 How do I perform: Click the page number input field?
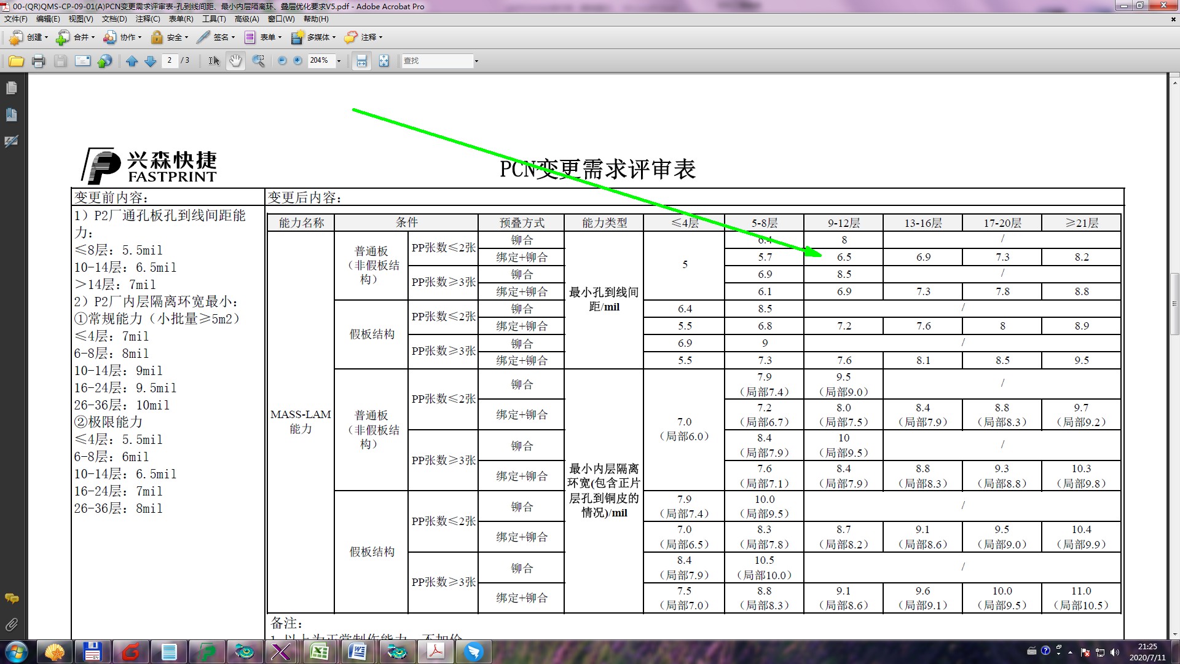[x=170, y=60]
